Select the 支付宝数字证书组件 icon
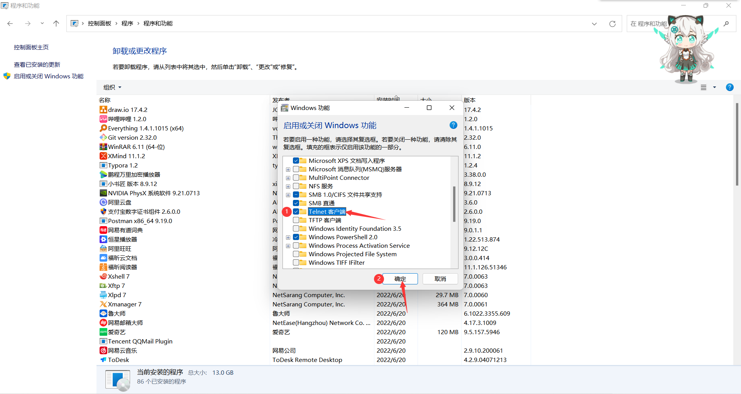Viewport: 741px width, 394px height. [x=103, y=211]
